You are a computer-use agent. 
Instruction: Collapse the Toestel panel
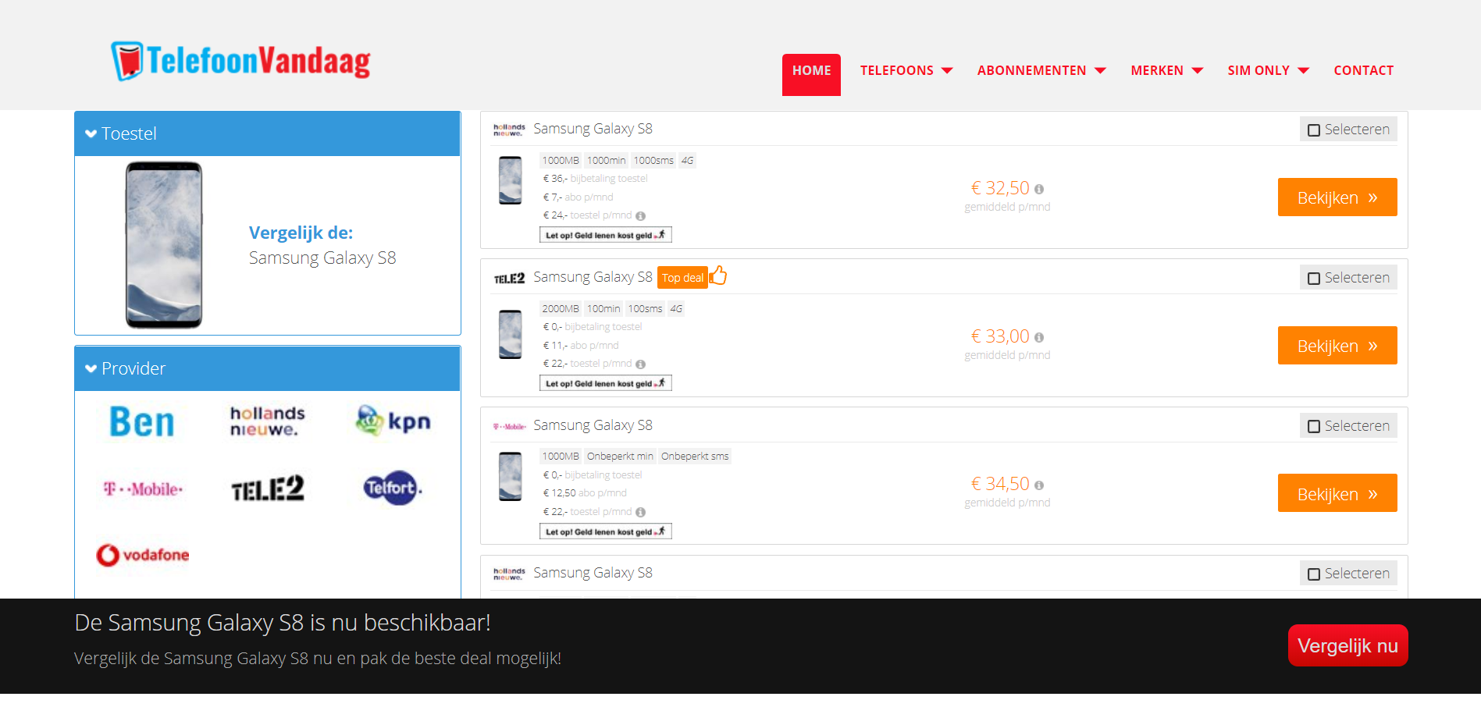(x=268, y=133)
